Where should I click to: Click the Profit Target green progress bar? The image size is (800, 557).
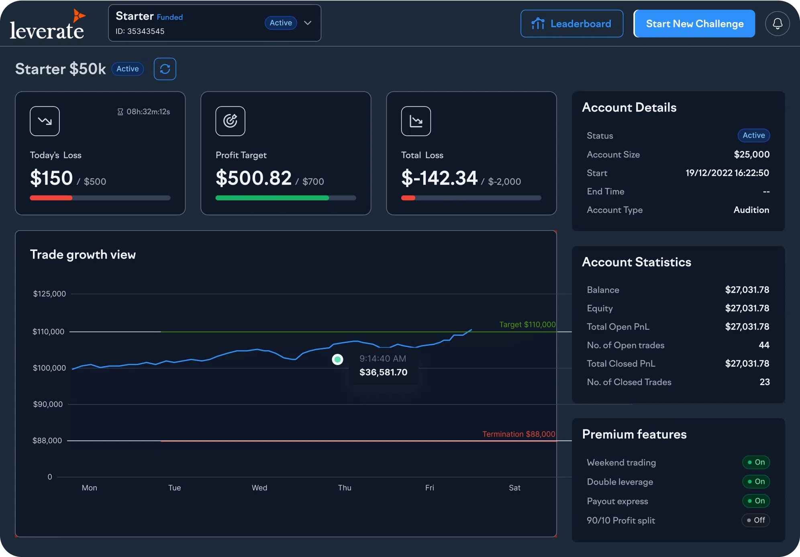272,198
